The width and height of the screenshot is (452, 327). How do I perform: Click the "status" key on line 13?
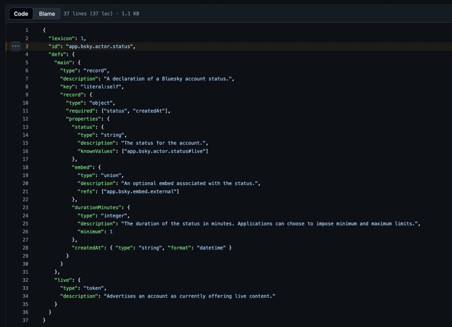click(x=83, y=127)
